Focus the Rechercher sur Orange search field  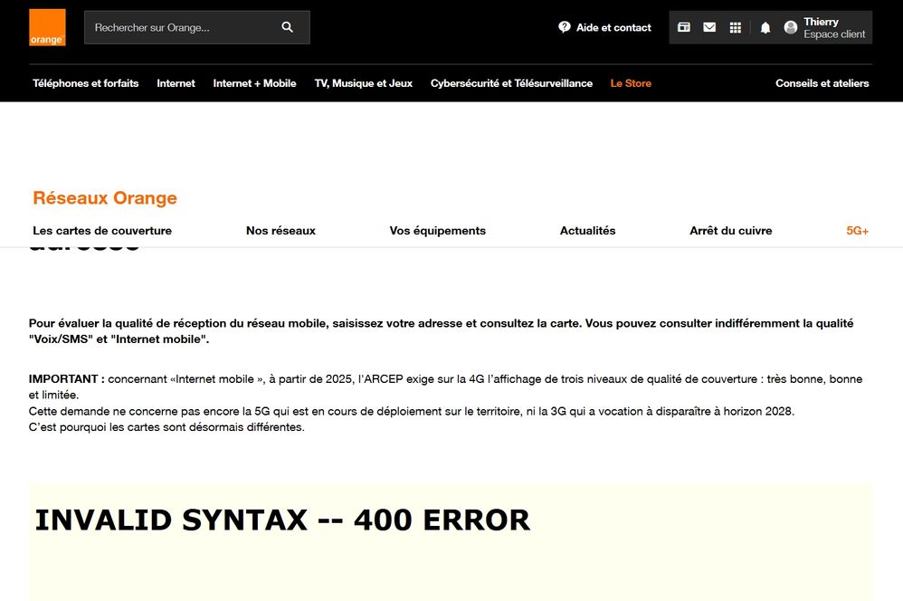197,27
